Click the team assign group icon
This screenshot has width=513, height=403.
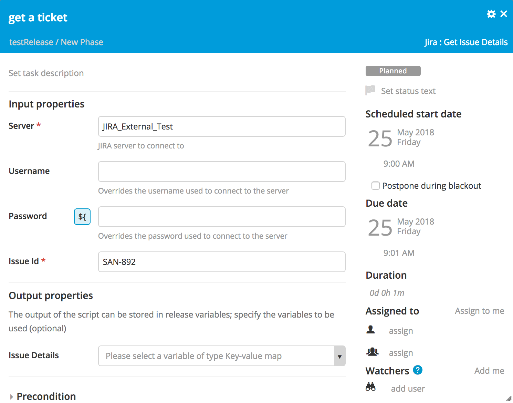[x=372, y=352]
